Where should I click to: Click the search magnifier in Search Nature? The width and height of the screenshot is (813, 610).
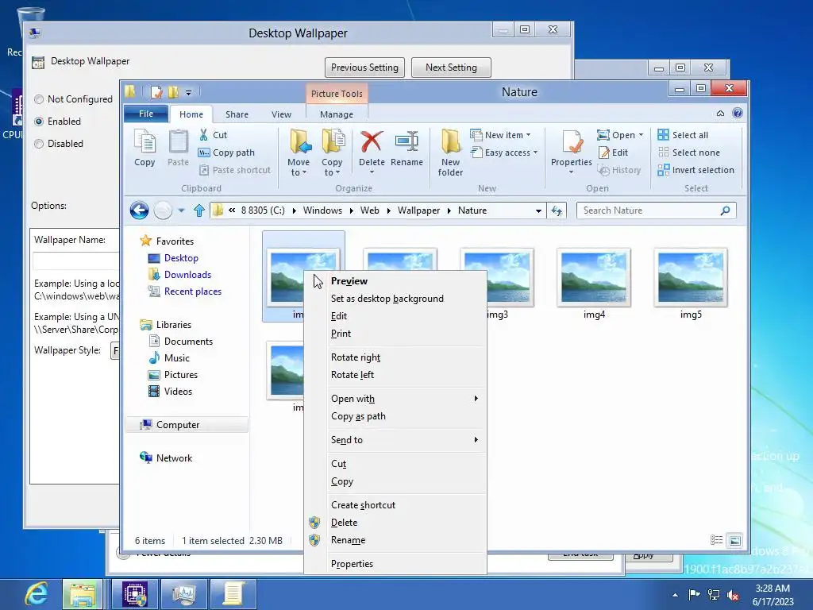coord(725,210)
